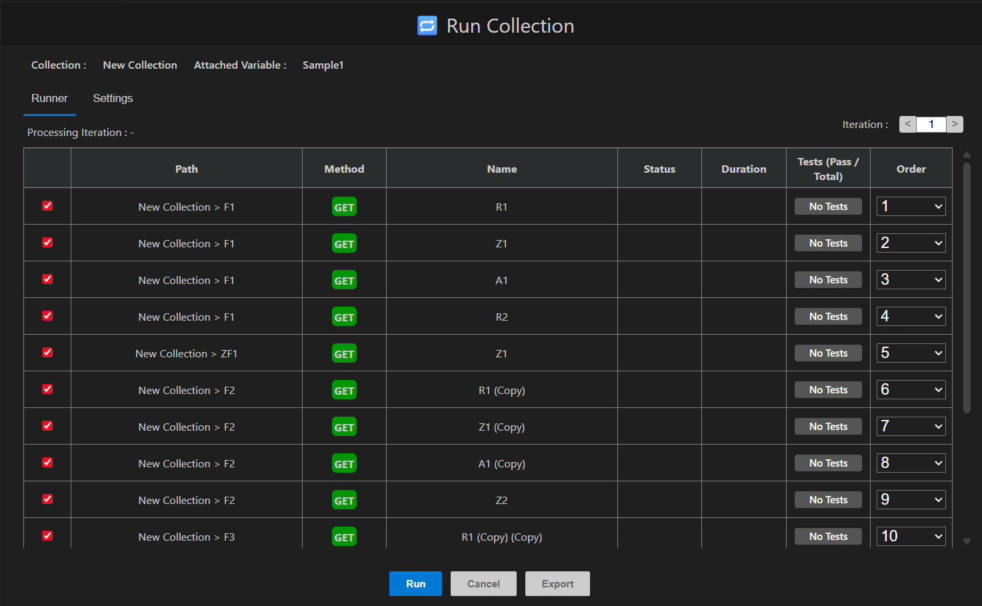Screen dimensions: 982x606
Task: Uncheck the checkbox for the F3 folder row
Action: point(47,536)
